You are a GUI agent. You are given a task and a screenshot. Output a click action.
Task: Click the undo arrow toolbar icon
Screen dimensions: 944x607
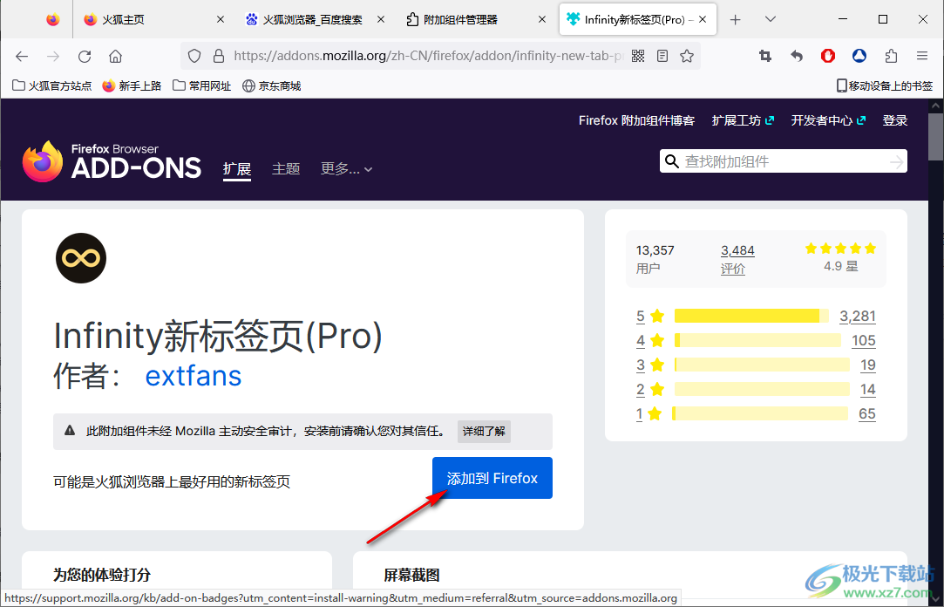click(x=797, y=56)
